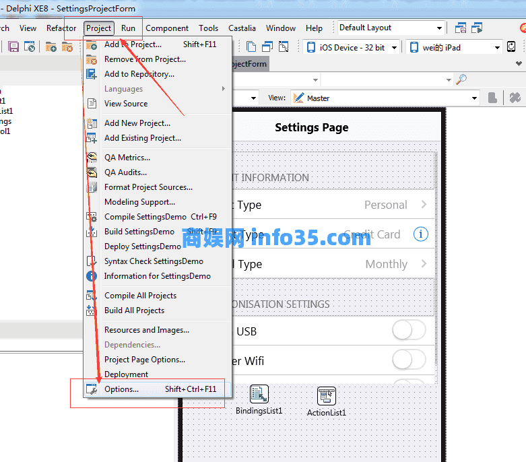Click the Credit Card value text
526x462 pixels.
pyautogui.click(x=372, y=234)
